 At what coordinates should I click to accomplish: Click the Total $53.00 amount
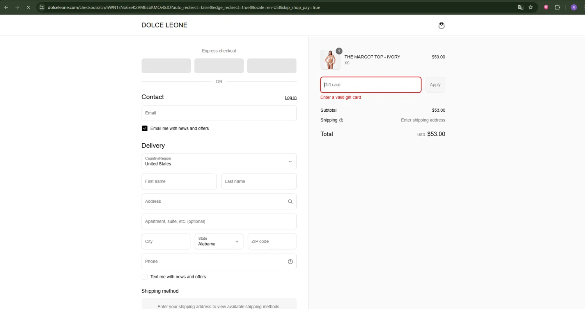point(436,134)
